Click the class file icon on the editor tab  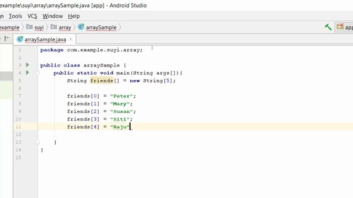[20, 39]
